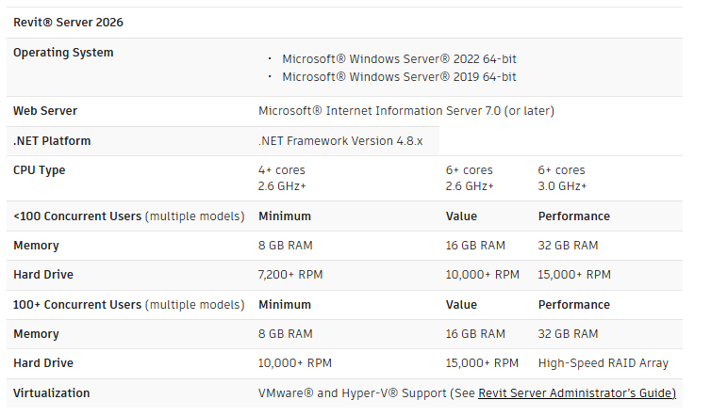The image size is (711, 416).
Task: Select the CPU Type row label
Action: click(39, 170)
